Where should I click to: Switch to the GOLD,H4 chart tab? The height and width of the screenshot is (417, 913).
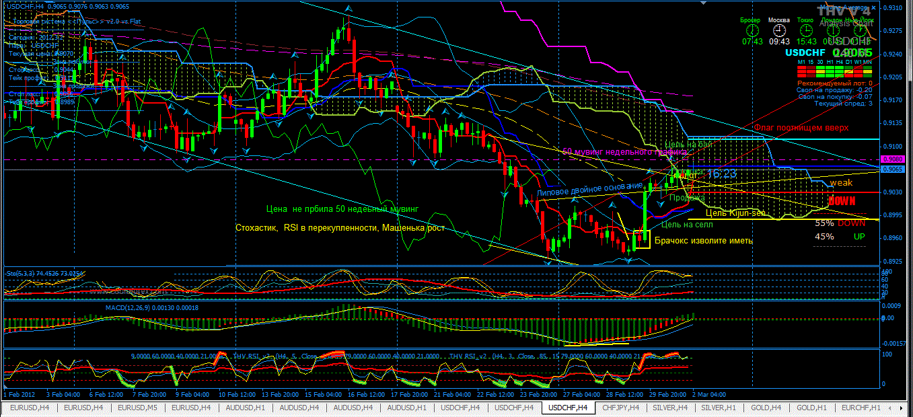point(766,408)
